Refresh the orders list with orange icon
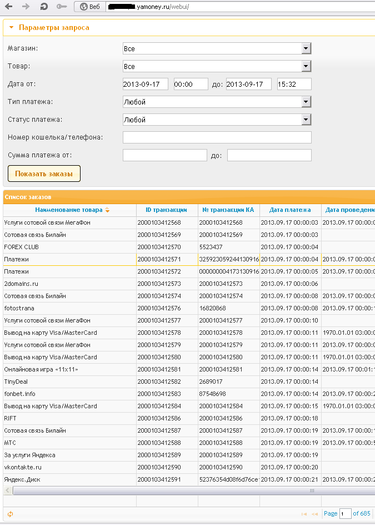375x525 pixels. click(x=11, y=514)
